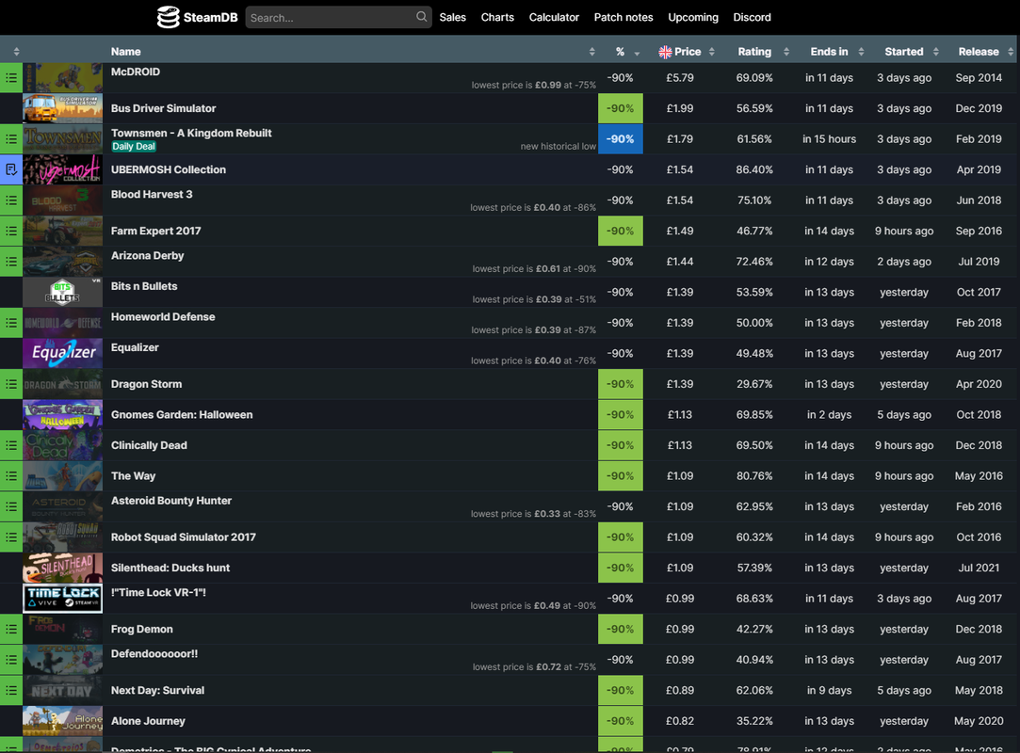Open list icon for Next Day: Survival
The width and height of the screenshot is (1020, 753).
[11, 690]
